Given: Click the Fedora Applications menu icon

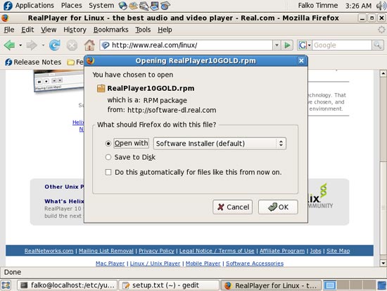Looking at the screenshot, I should (8, 6).
